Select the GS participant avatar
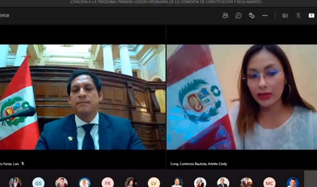The height and width of the screenshot is (187, 317). tap(38, 182)
